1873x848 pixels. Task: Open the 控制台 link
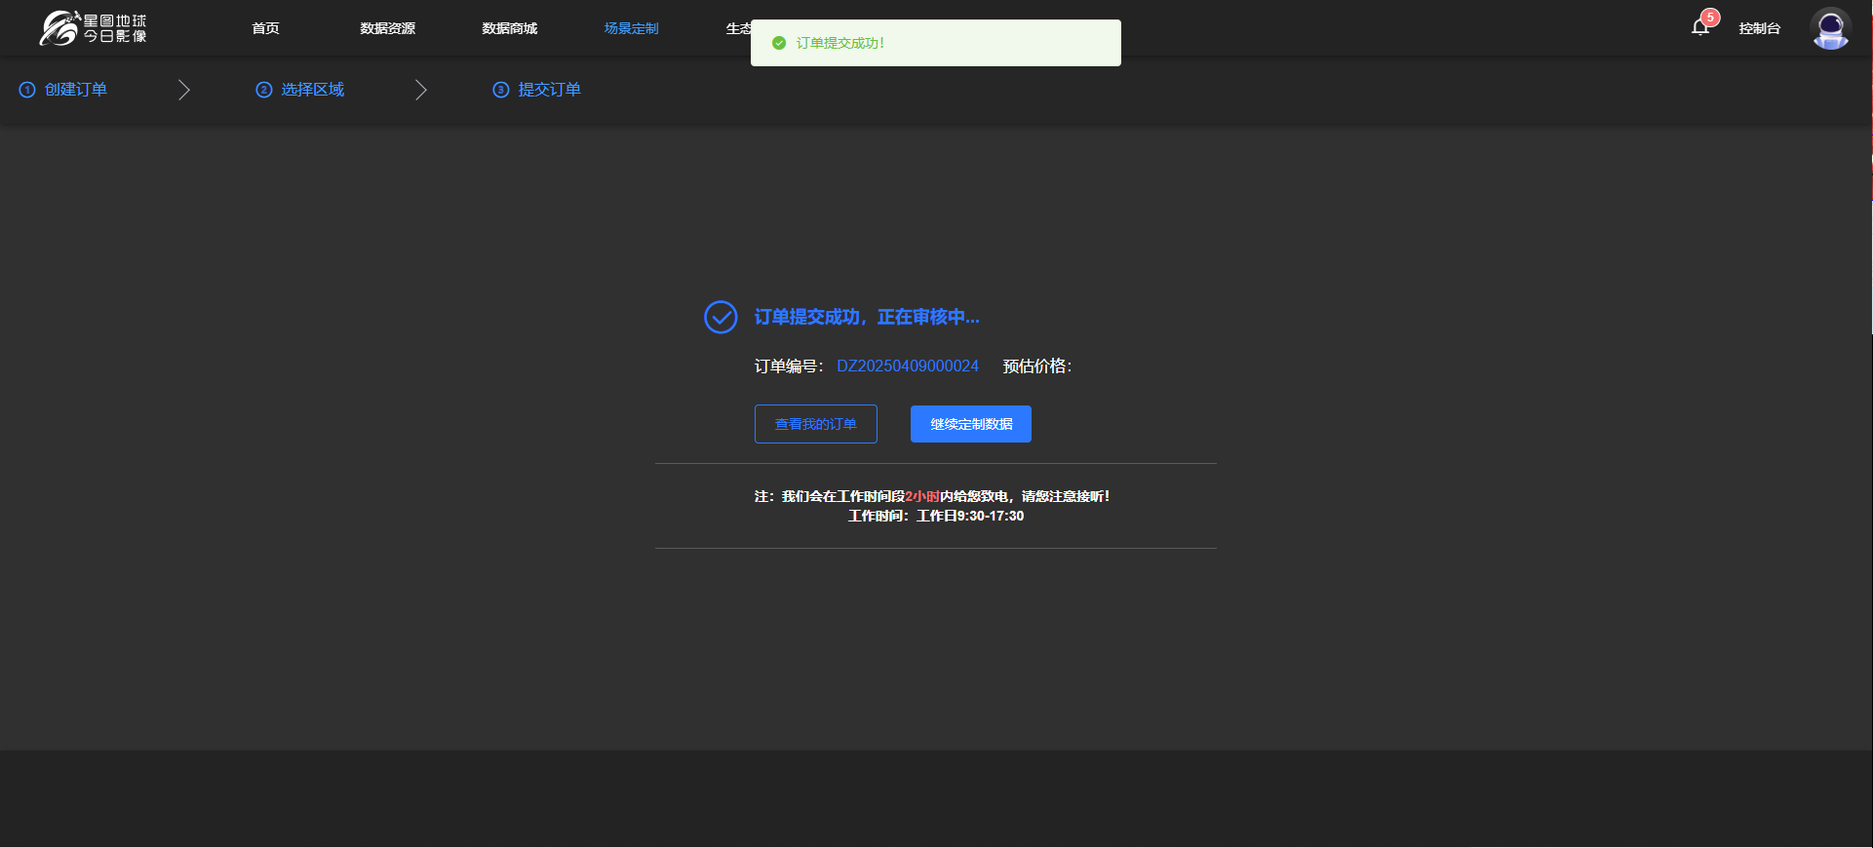click(1759, 28)
